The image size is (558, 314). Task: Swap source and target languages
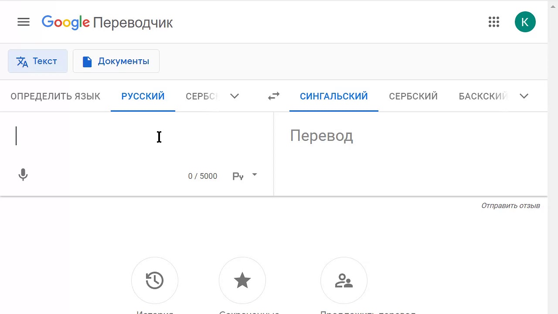coord(274,96)
